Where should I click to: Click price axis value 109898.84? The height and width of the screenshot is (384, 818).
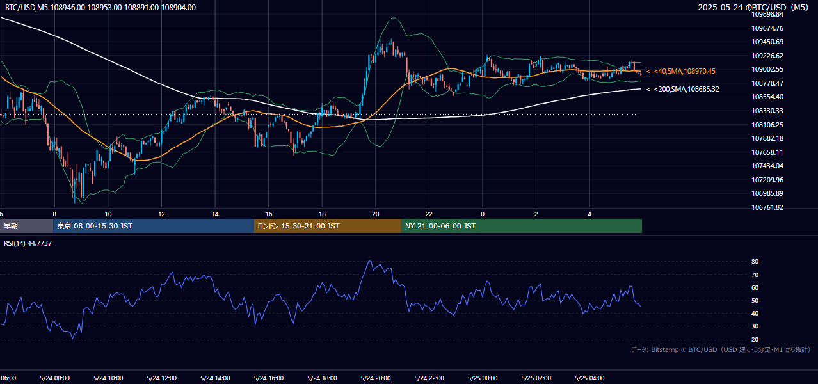click(767, 14)
